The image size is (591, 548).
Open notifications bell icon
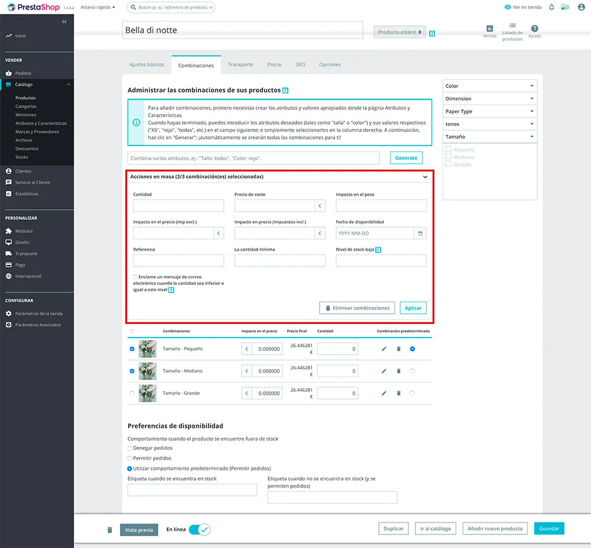point(551,7)
